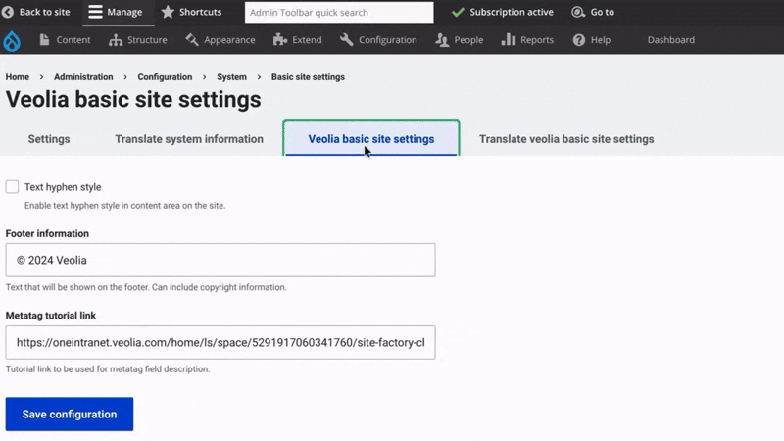
Task: Click the Metatag tutorial link label
Action: 51,316
